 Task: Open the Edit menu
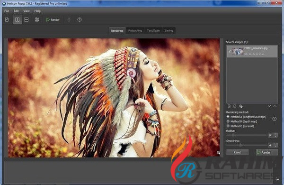click(x=16, y=11)
